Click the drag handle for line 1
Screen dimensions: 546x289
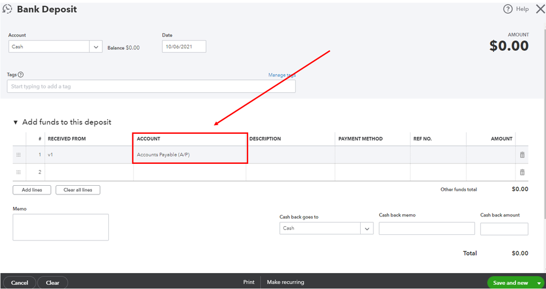19,155
